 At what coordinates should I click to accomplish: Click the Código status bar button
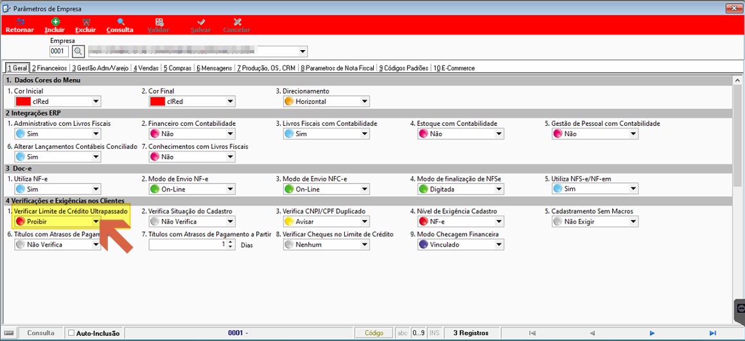374,333
